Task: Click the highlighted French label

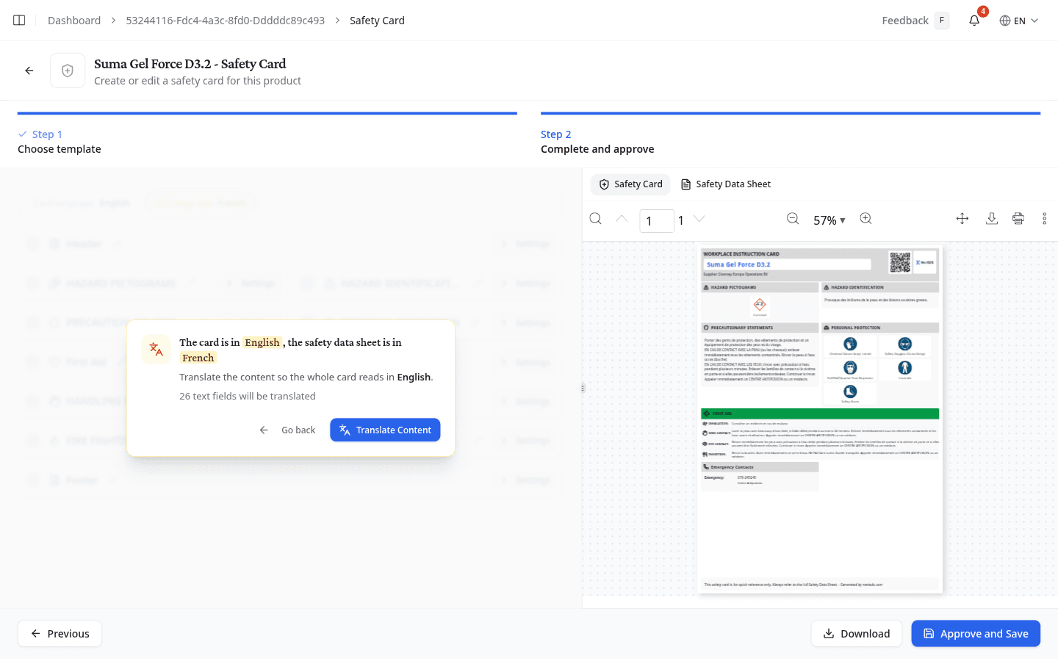Action: (198, 358)
